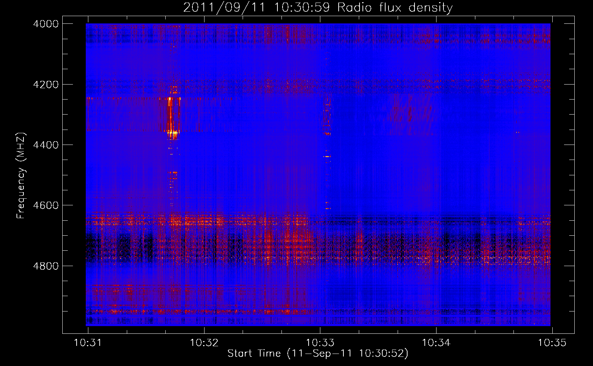Viewport: 593px width, 366px height.
Task: Select the 4000 frequency tick label
Action: (x=46, y=24)
